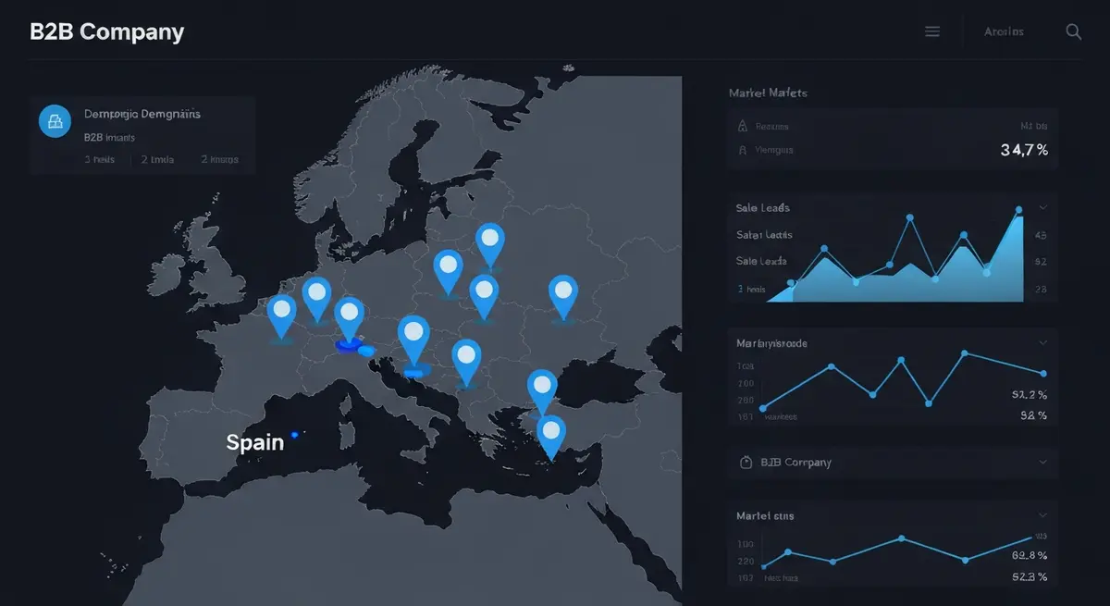The height and width of the screenshot is (606, 1110).
Task: Select the northernmost map pin
Action: [x=490, y=244]
